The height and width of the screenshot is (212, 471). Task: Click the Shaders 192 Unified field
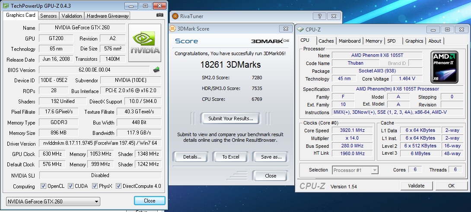(x=63, y=101)
